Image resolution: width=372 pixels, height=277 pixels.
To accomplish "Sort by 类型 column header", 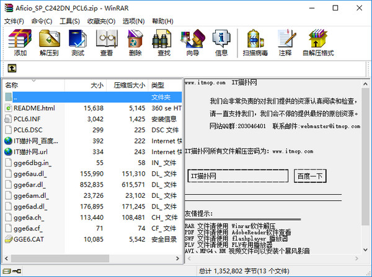I will (x=166, y=85).
